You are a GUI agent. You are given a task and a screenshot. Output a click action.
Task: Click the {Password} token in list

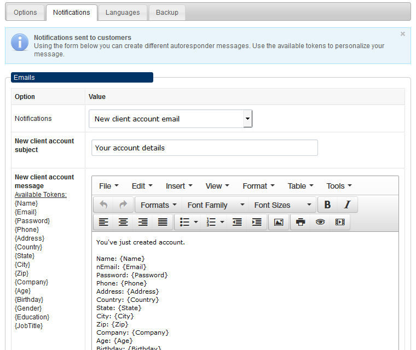point(32,221)
